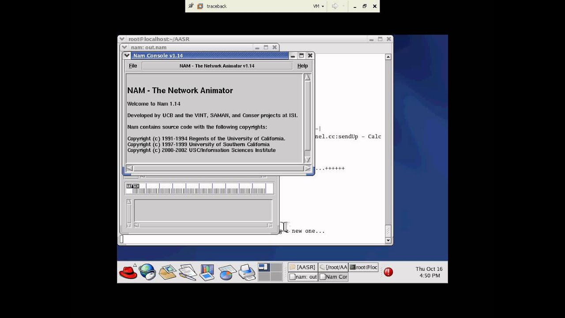Launch the spreadsheet chart icon
The height and width of the screenshot is (318, 565).
(x=227, y=272)
